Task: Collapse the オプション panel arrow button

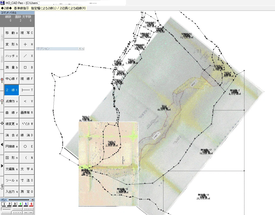Action: click(x=80, y=49)
